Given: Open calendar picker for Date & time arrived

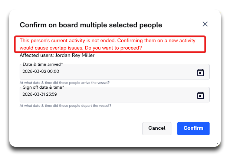Looking at the screenshot, I should click(x=200, y=72).
